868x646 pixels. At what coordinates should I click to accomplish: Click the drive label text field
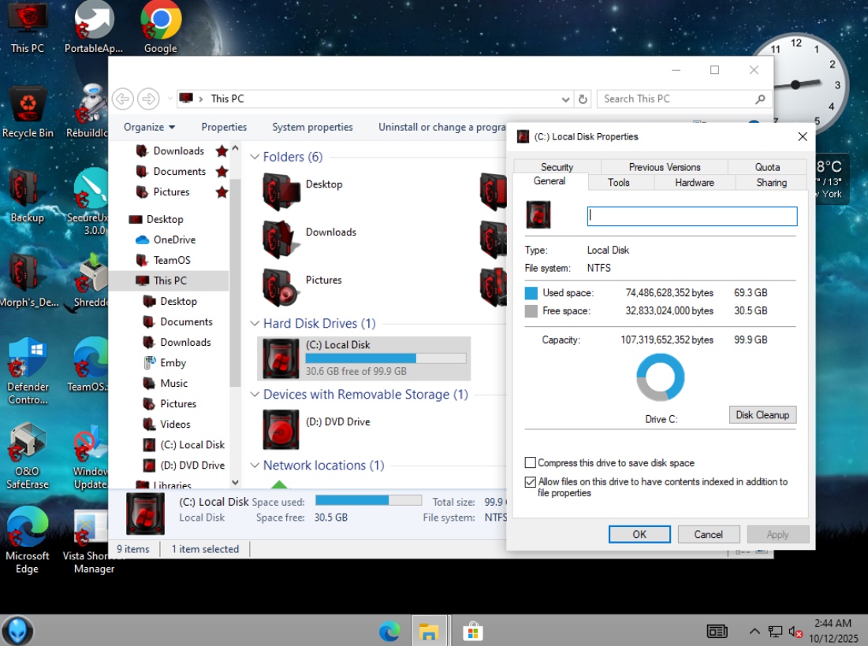[x=692, y=216]
